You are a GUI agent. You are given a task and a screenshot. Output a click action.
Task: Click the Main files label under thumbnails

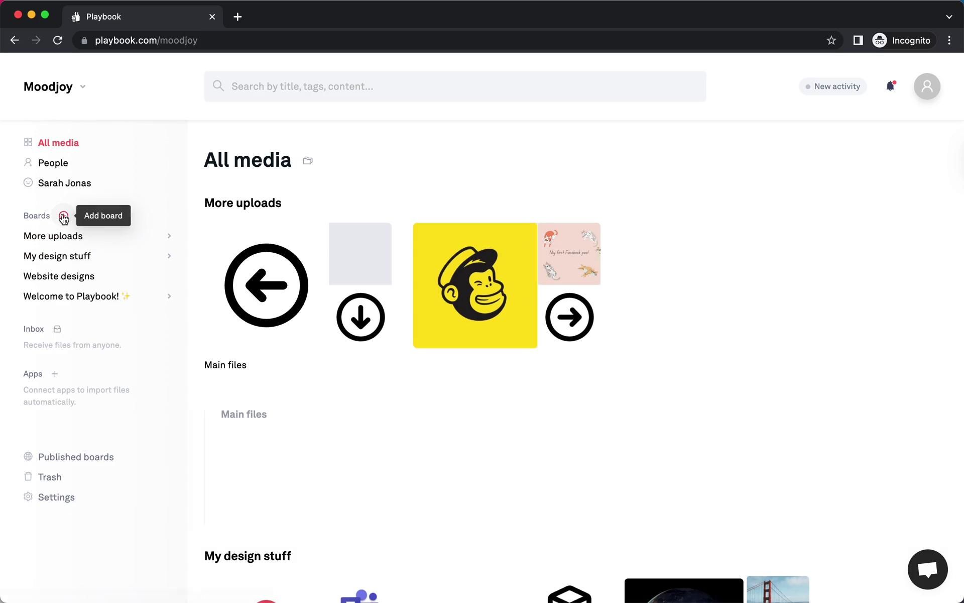coord(225,365)
